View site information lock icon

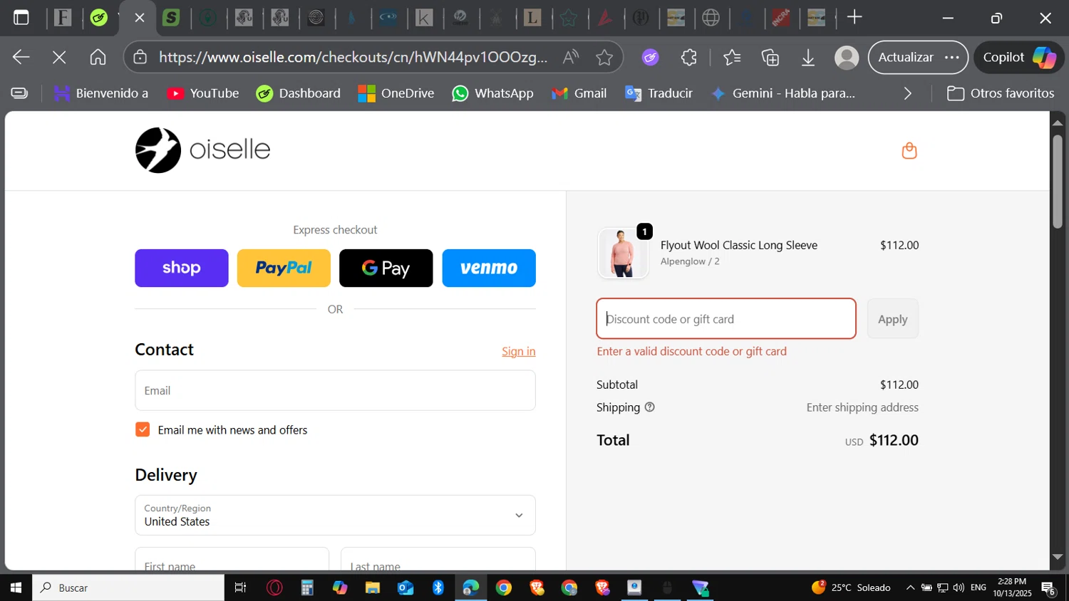pyautogui.click(x=140, y=57)
